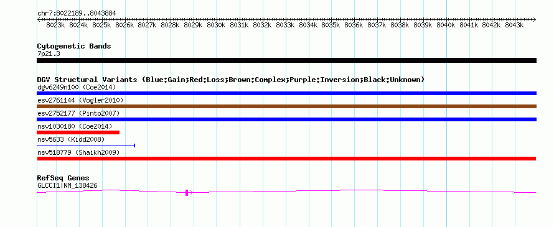This screenshot has height=227, width=554.
Task: Click the short red nsv1030180 loss bar
Action: pos(78,132)
